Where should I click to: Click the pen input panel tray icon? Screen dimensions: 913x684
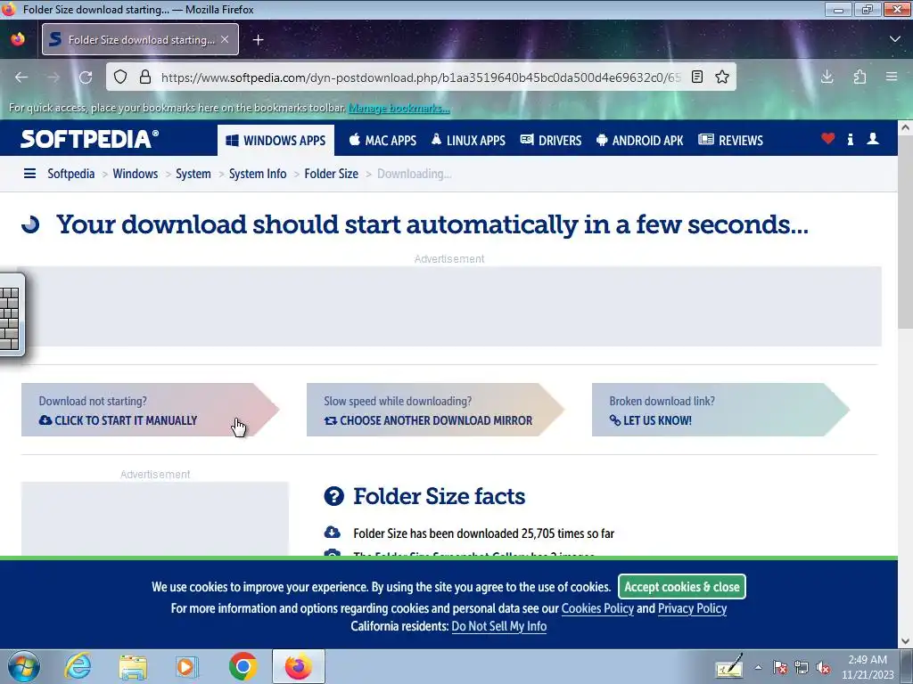(x=729, y=666)
